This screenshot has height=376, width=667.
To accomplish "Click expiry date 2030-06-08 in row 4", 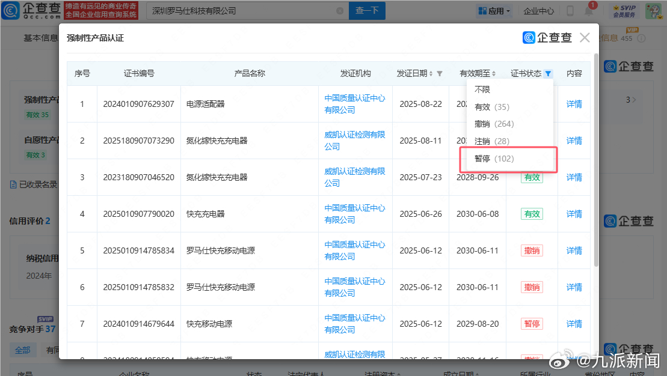I will [478, 214].
